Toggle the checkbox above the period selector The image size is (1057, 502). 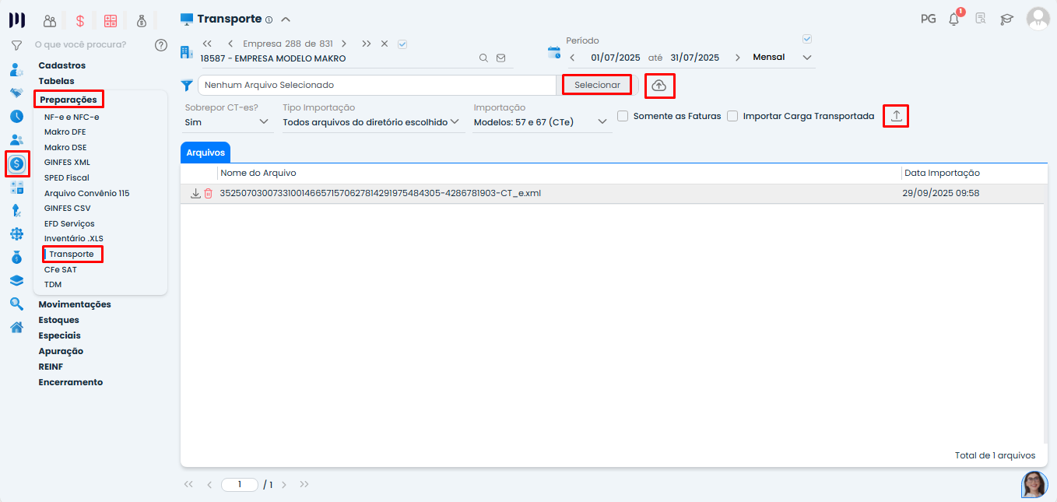pyautogui.click(x=807, y=39)
